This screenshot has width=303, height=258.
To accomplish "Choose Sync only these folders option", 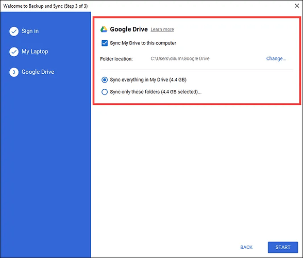I will tap(105, 92).
